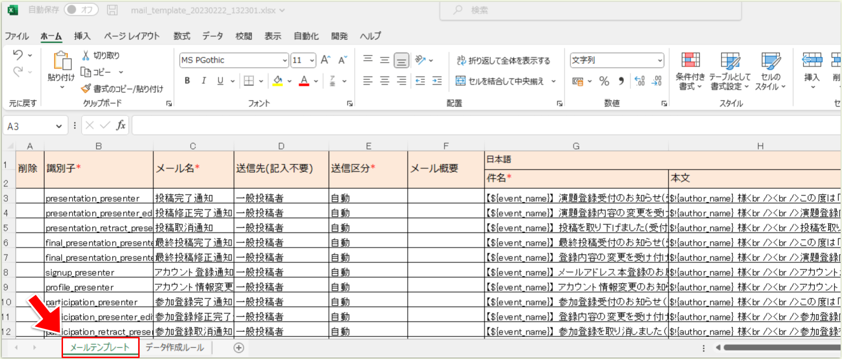Screen dimensions: 842x359
Task: Click the Insert Function fx icon
Action: 121,125
